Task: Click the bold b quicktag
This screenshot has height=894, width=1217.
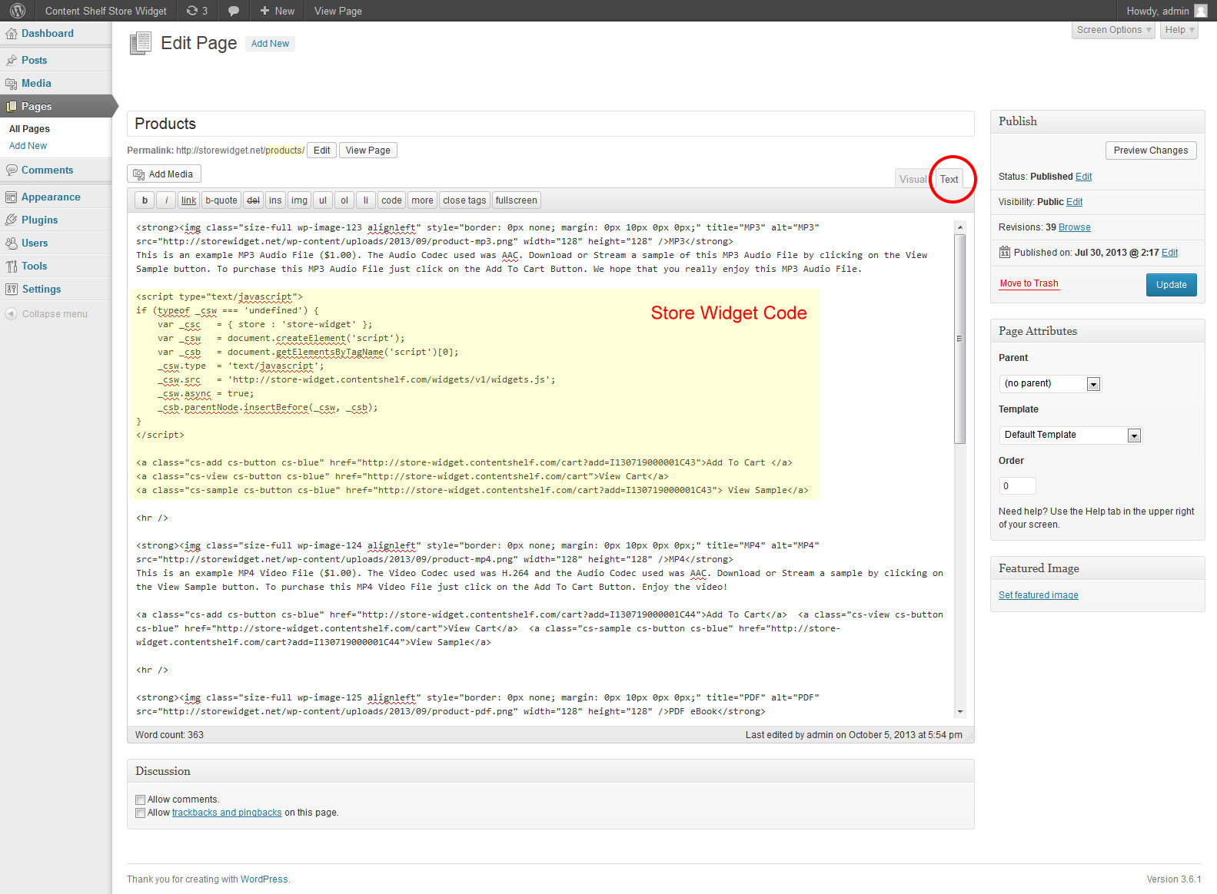Action: (x=145, y=200)
